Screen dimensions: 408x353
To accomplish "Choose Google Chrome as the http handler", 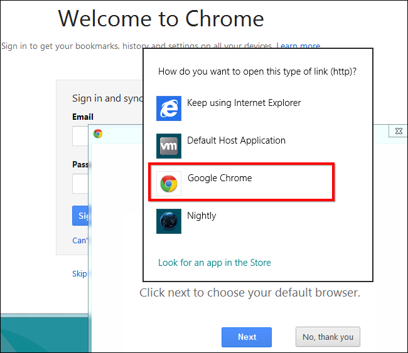I will point(241,182).
